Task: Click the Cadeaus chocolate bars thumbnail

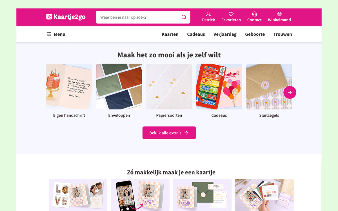Action: pos(219,87)
